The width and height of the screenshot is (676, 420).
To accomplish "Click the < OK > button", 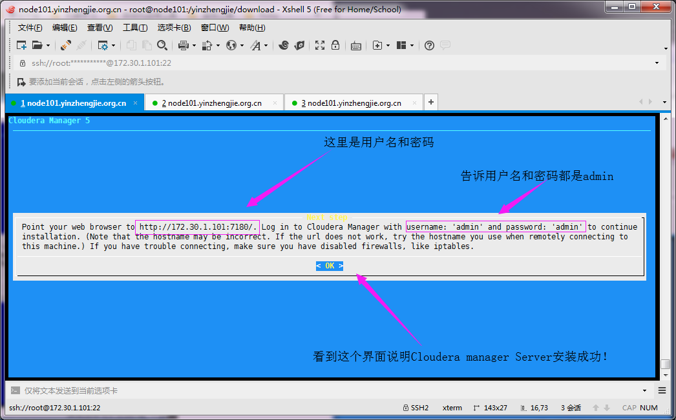I will pyautogui.click(x=330, y=266).
